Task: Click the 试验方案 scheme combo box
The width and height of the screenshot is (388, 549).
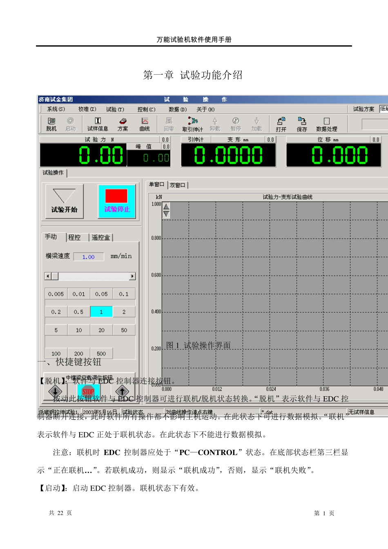Action: click(x=384, y=109)
